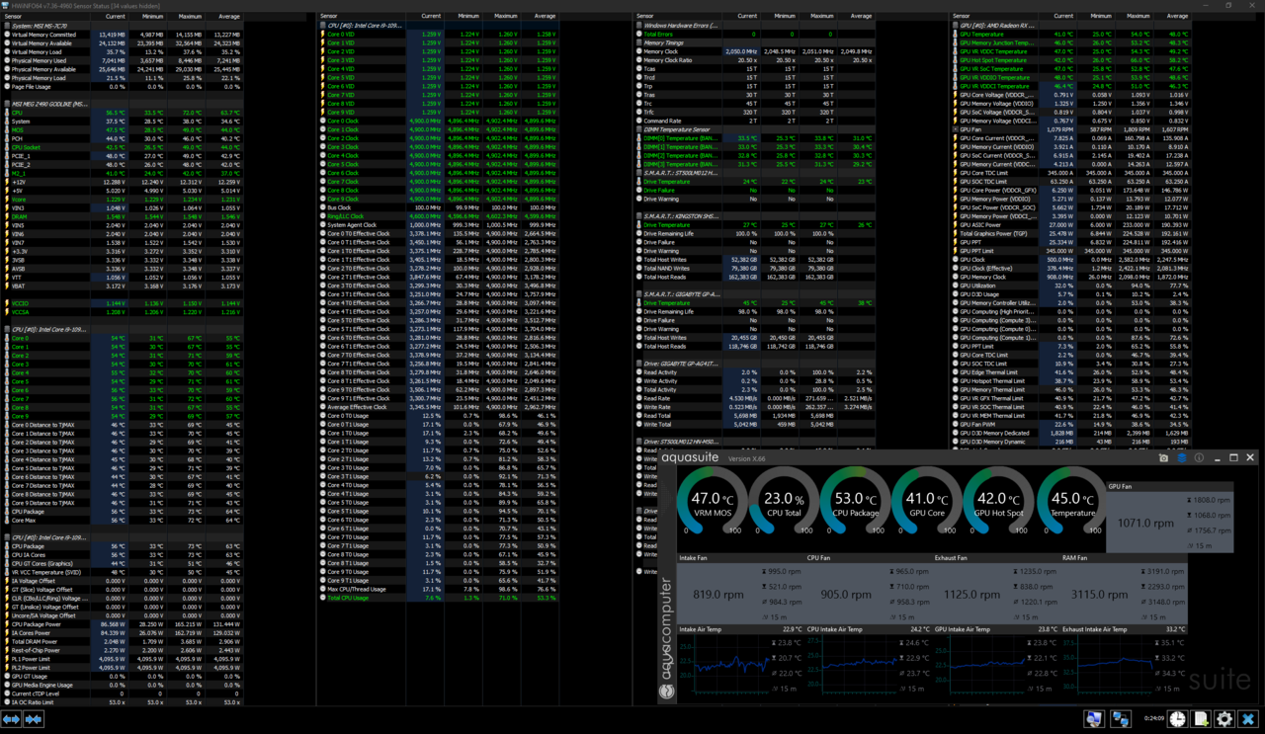Open HWiNFO settings gear icon
This screenshot has height=734, width=1265.
(1224, 719)
